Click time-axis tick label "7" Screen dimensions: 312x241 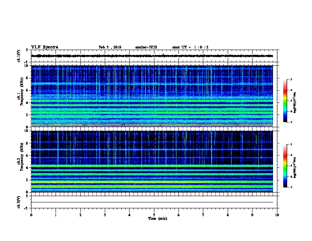pos(203,215)
